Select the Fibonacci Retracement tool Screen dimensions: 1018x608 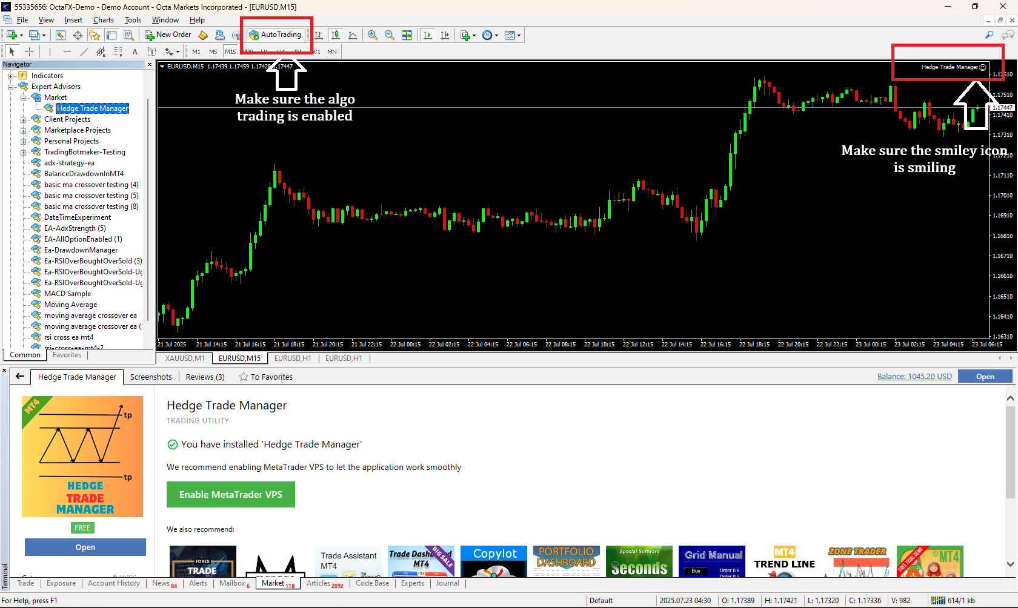pyautogui.click(x=118, y=51)
